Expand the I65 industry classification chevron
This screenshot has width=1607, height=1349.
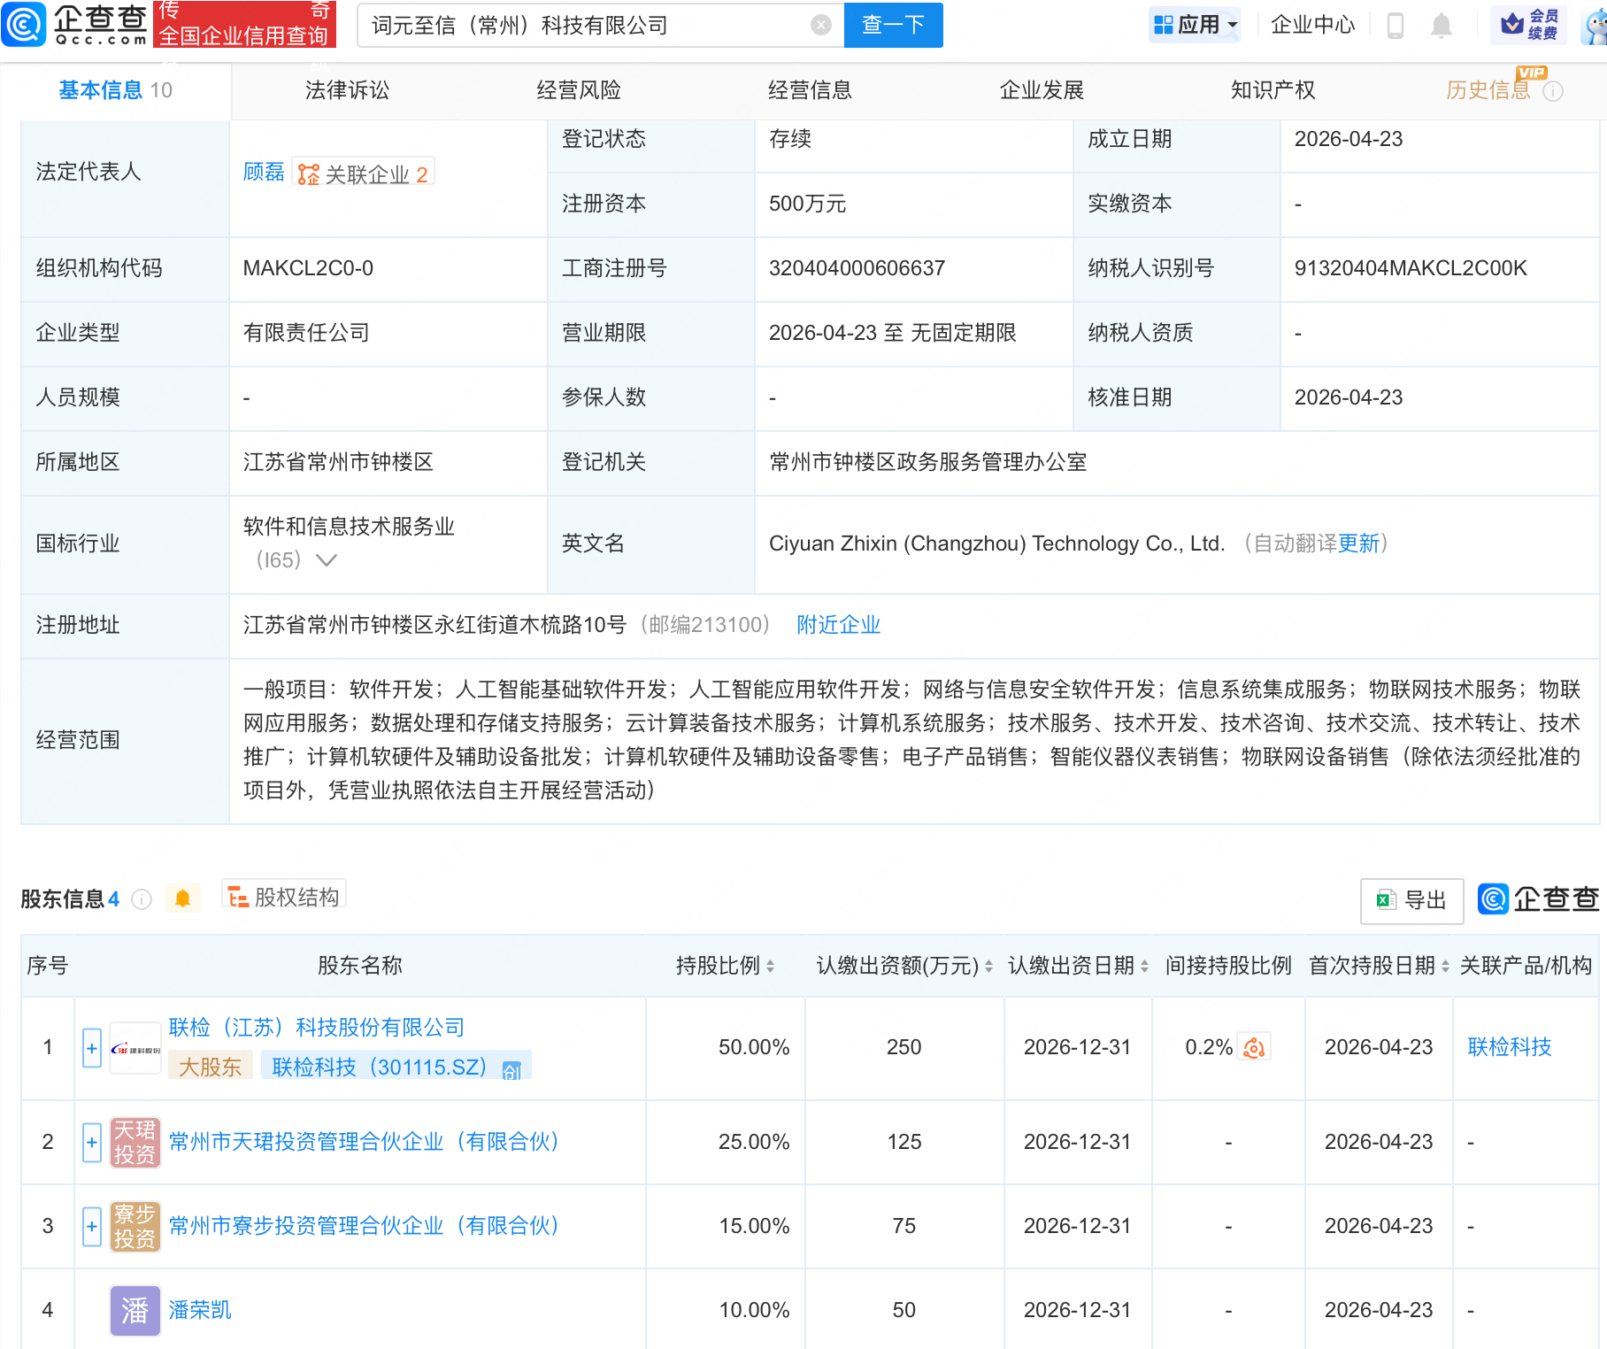tap(327, 560)
